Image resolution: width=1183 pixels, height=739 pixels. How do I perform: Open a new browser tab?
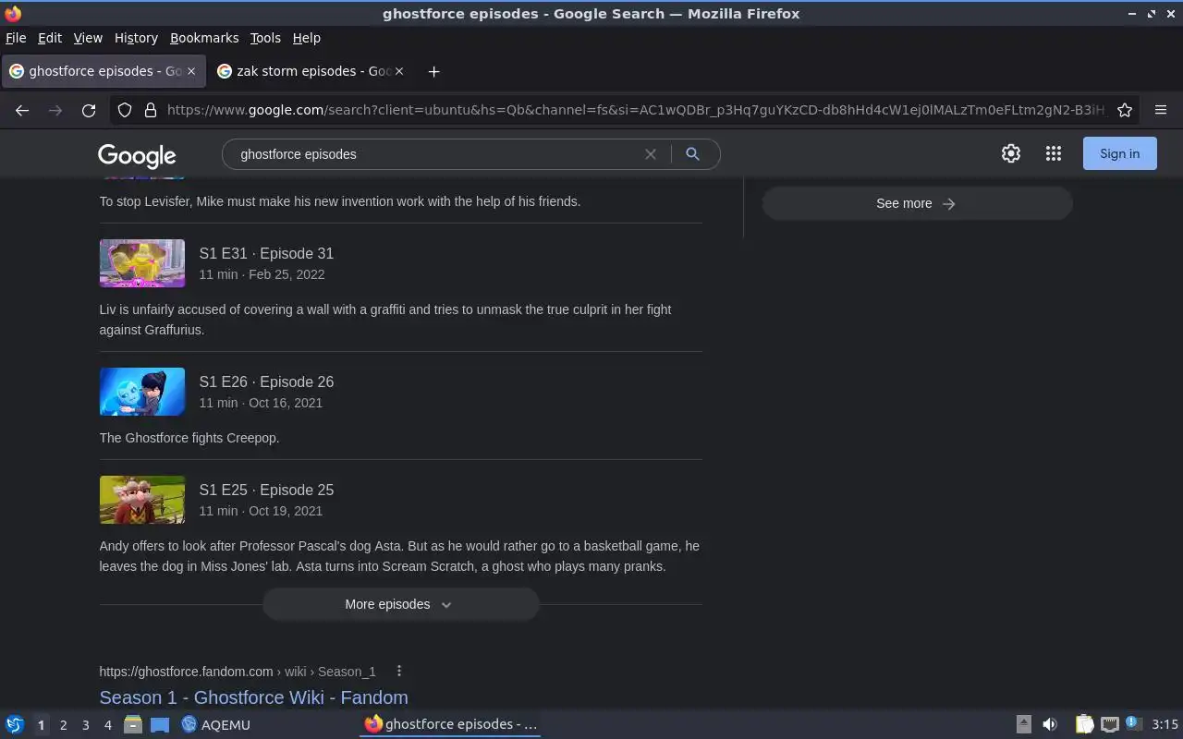coord(433,71)
